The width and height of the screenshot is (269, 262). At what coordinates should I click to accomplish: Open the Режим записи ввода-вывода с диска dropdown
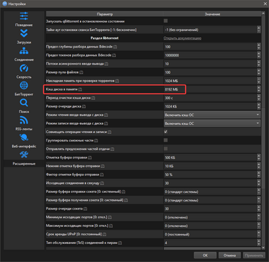[213, 124]
